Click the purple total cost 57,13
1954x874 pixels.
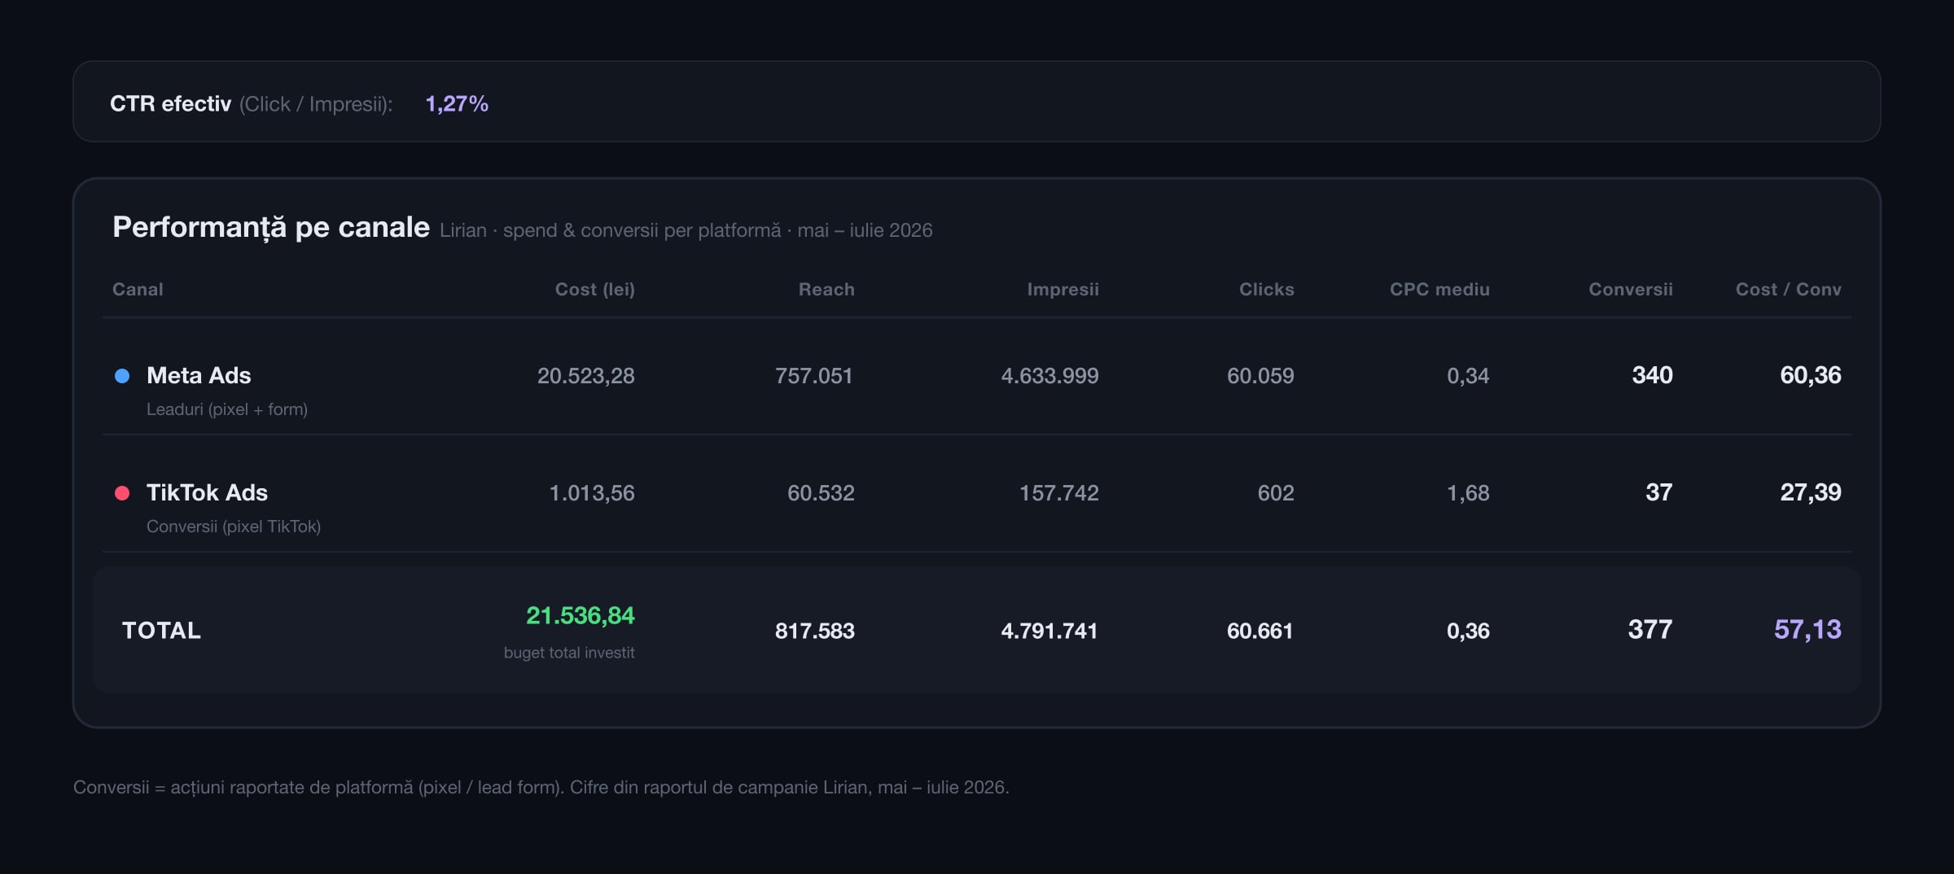click(x=1807, y=629)
